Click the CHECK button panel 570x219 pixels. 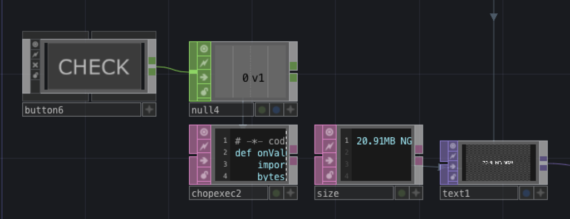[x=94, y=67]
